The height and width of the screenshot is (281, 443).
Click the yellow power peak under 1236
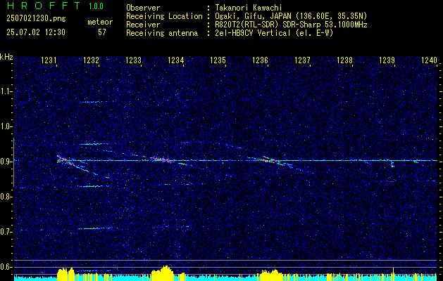270,275
